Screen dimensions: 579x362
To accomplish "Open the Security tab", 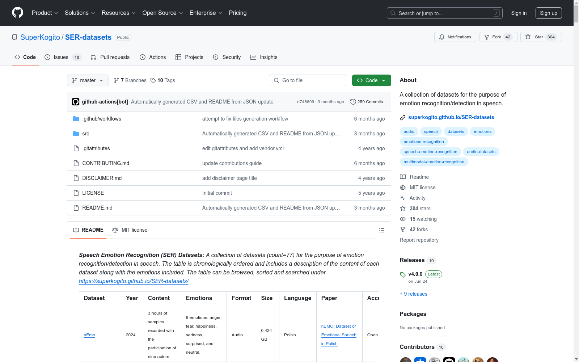I will point(227,57).
